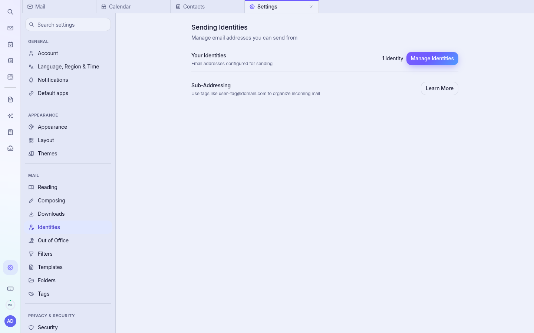534x333 pixels.
Task: Click the settings gear icon in left rail
Action: pyautogui.click(x=10, y=268)
